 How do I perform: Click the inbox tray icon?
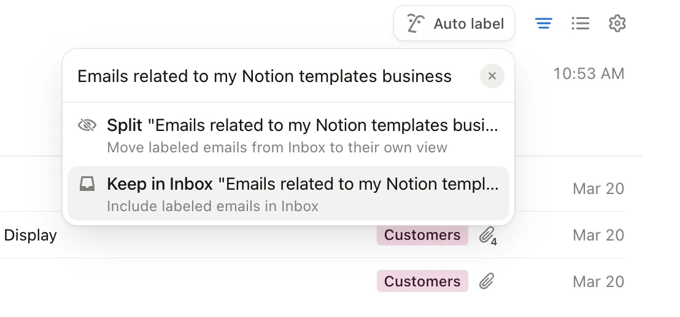(x=88, y=184)
